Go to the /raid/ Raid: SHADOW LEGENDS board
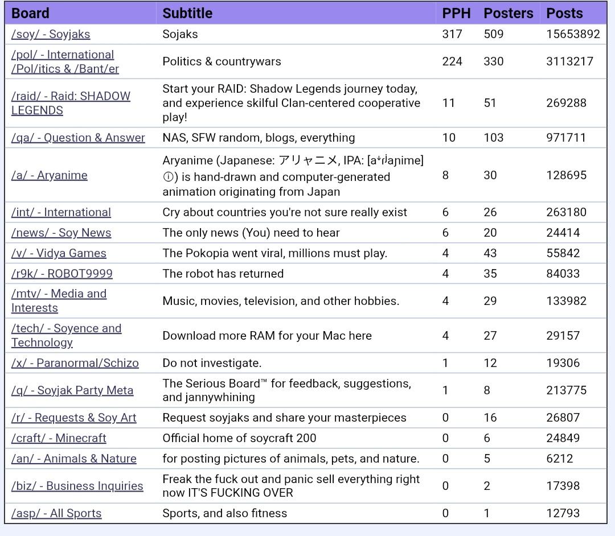 [71, 96]
